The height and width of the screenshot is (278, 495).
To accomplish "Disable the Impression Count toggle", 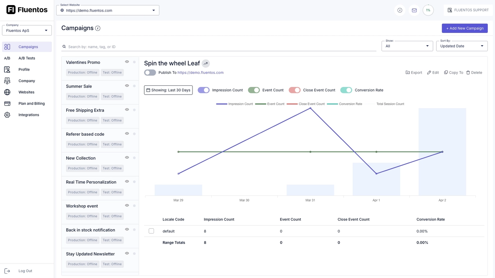I will [x=204, y=90].
